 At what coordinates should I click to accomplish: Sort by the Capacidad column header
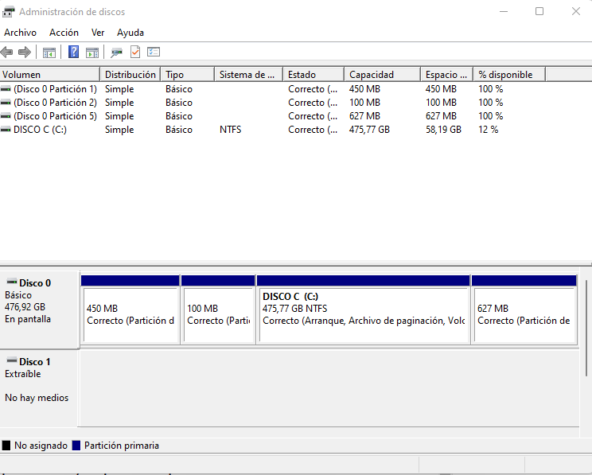(381, 75)
